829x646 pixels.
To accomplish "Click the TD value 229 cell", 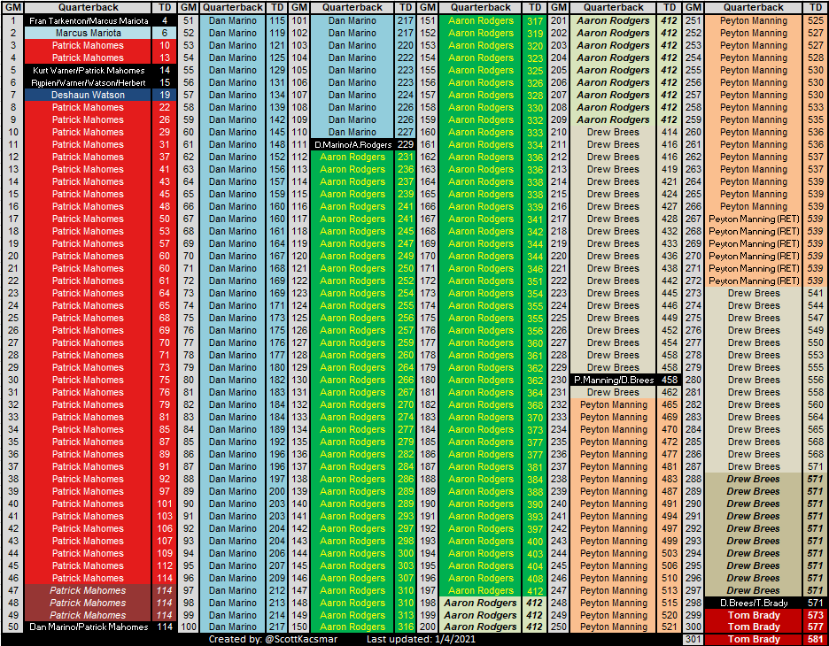I will click(x=406, y=144).
